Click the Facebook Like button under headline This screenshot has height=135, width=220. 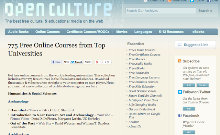(x=56, y=62)
